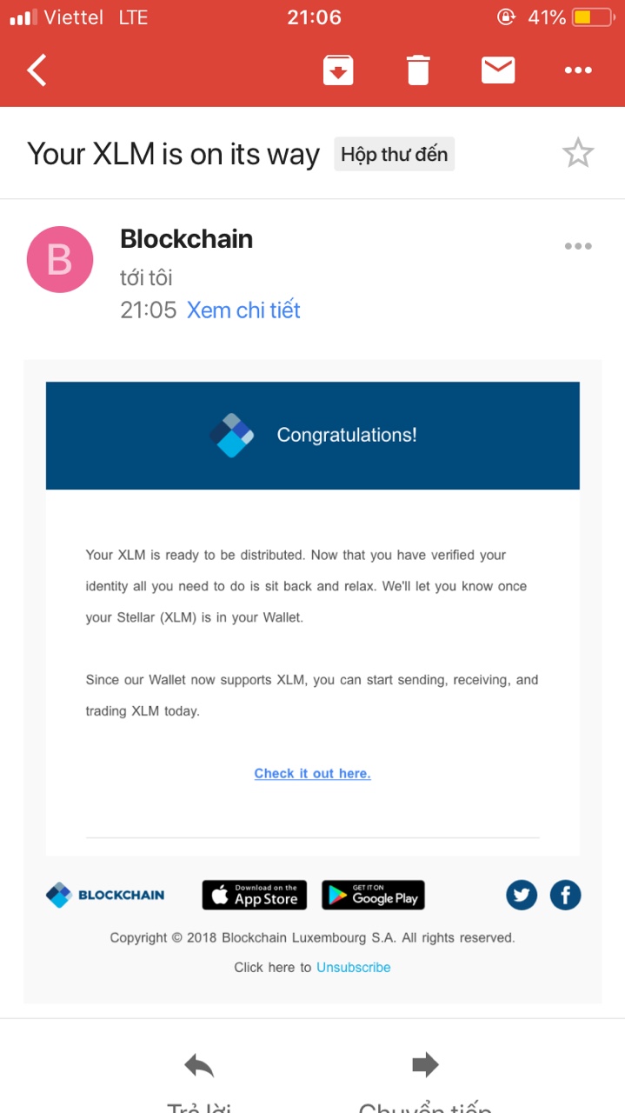Screen dimensions: 625x1113
Task: Go back using the back arrow
Action: (37, 70)
